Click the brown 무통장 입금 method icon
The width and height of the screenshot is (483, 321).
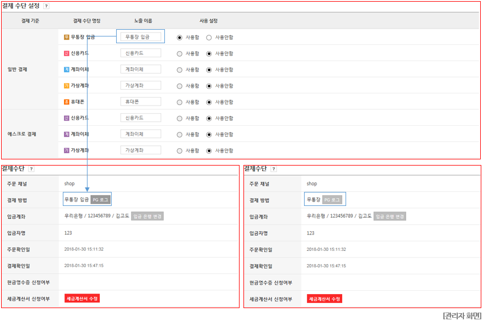click(67, 37)
